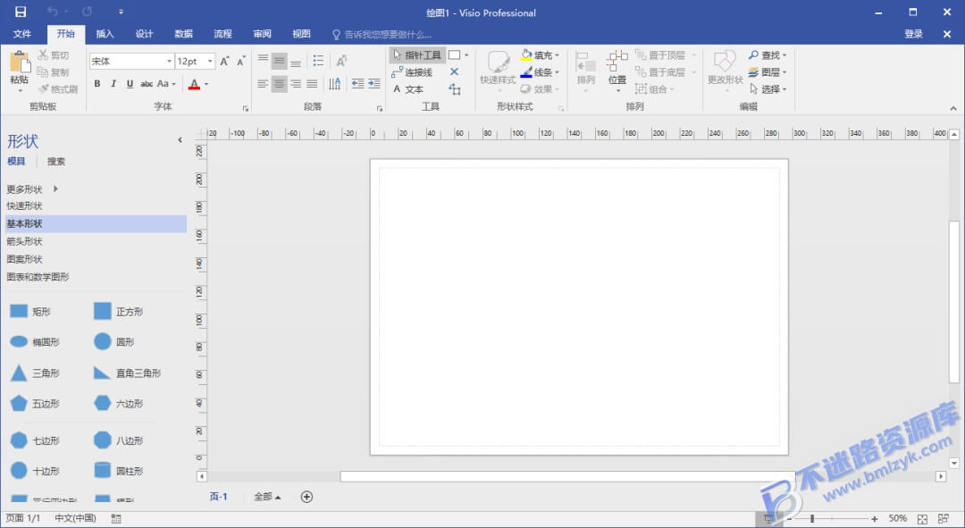
Task: Click the Justify alignment icon
Action: click(312, 84)
